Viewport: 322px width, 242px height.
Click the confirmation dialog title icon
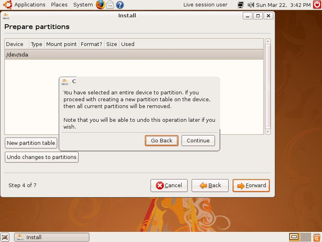pyautogui.click(x=65, y=82)
